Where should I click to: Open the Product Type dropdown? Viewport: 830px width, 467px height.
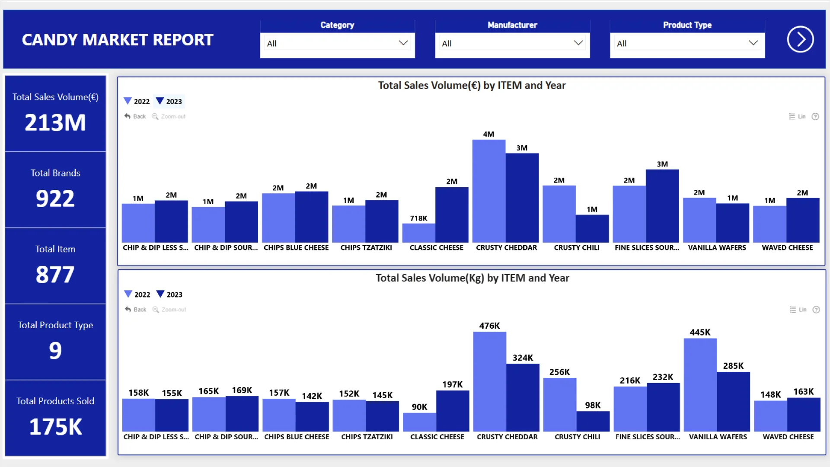click(x=687, y=44)
